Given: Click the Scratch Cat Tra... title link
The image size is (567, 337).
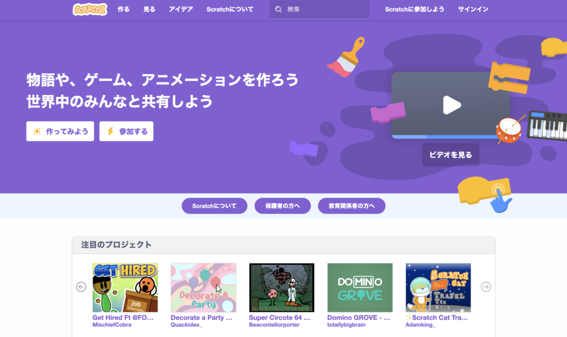Looking at the screenshot, I should [437, 318].
